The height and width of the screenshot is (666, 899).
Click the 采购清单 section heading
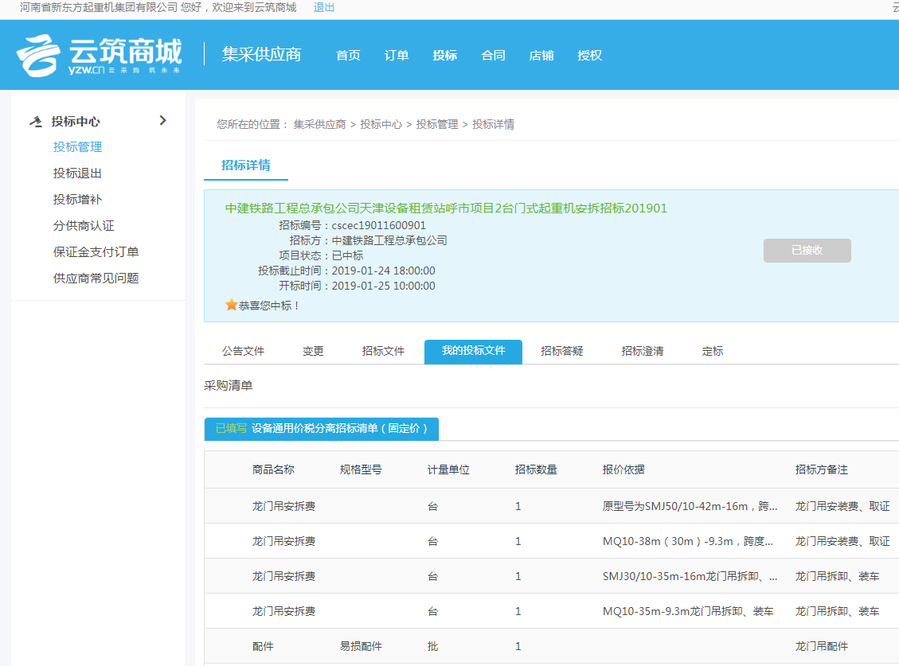tap(229, 386)
